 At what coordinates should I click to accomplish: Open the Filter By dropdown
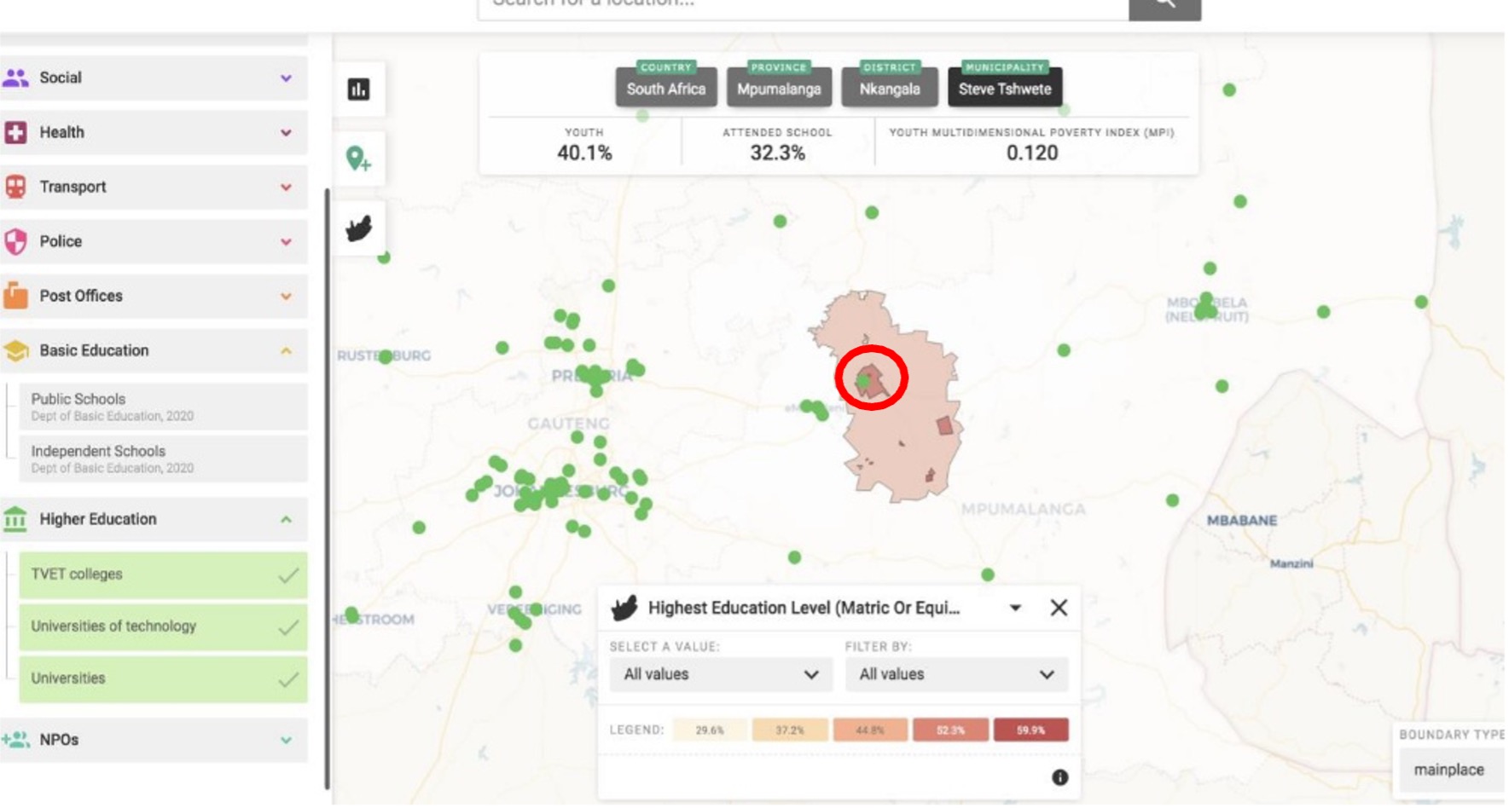955,674
